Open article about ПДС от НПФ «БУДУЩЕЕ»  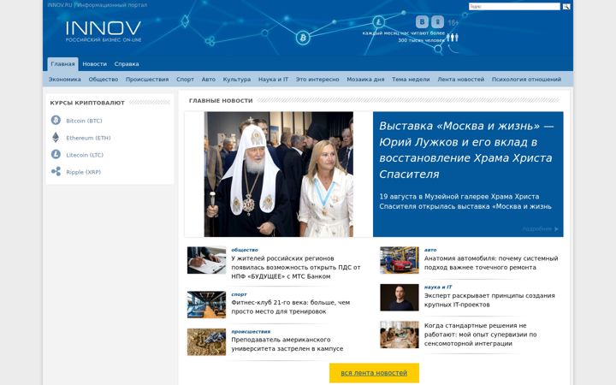[x=295, y=267]
